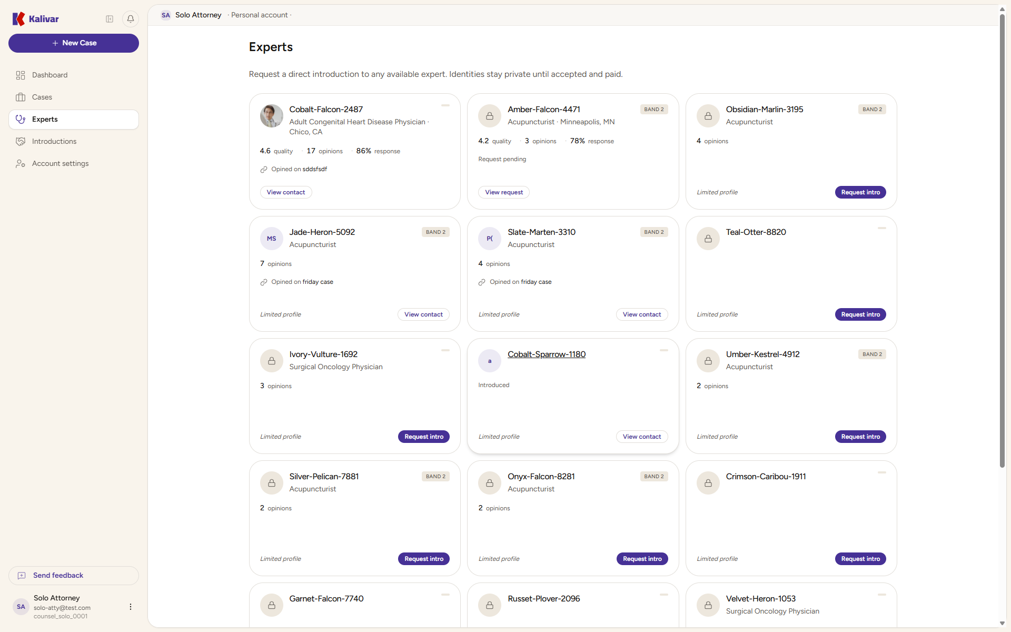Open sddsfsdf case link
This screenshot has width=1011, height=632.
click(x=315, y=170)
